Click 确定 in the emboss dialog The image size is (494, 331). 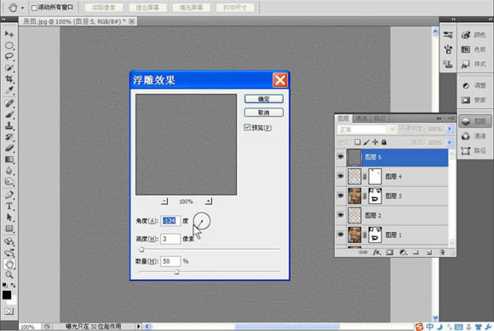[264, 99]
